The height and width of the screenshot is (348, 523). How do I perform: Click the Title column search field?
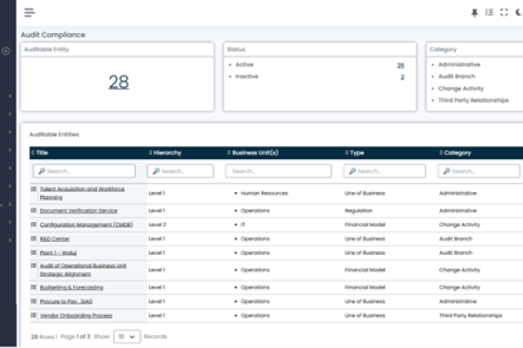pyautogui.click(x=84, y=171)
